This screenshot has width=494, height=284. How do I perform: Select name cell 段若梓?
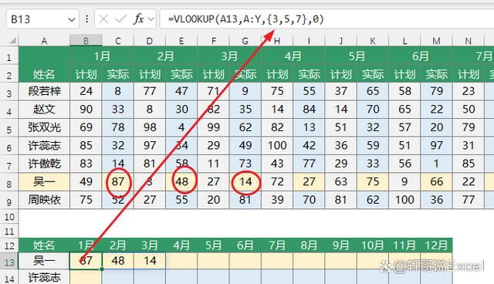(44, 91)
